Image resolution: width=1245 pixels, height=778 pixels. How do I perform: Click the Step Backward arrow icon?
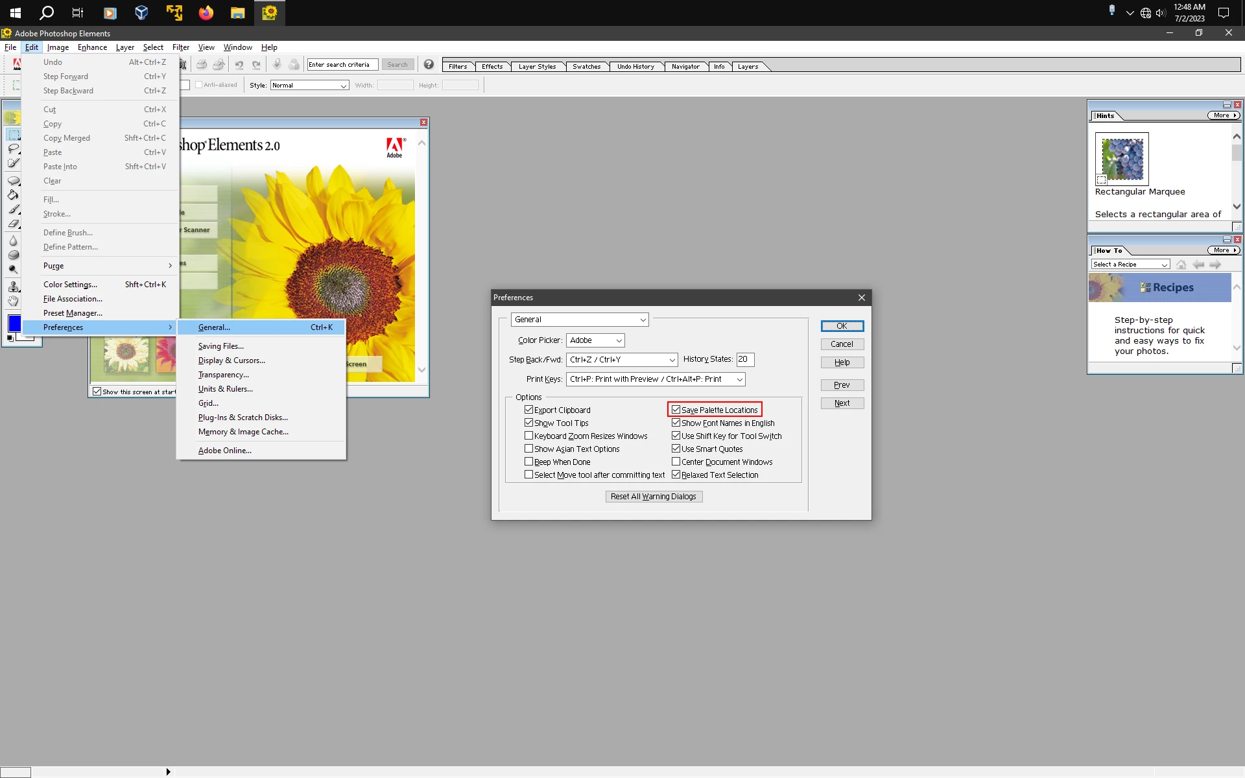click(x=239, y=64)
